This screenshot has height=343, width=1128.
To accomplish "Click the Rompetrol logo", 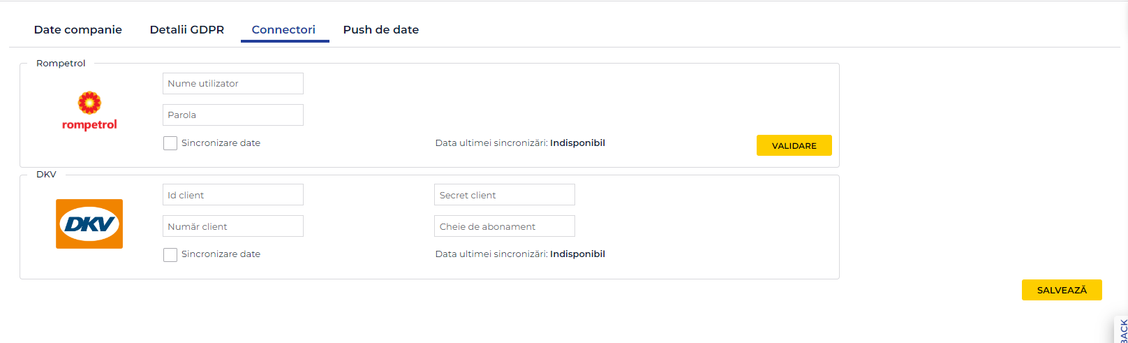I will click(89, 112).
